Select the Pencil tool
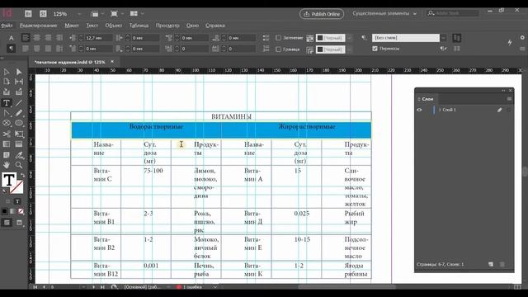Image resolution: width=528 pixels, height=297 pixels. click(x=19, y=113)
